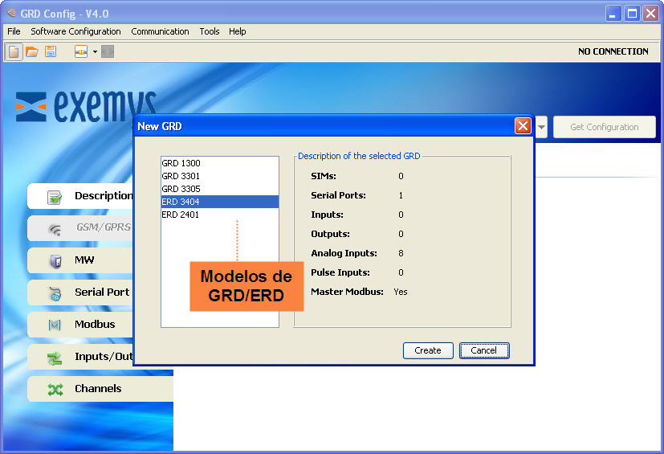
Task: Open the Software Configuration menu
Action: pos(75,31)
